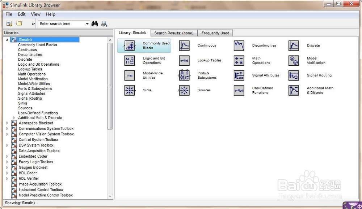The height and width of the screenshot is (209, 362).
Task: Open the User-Defined Functions icon
Action: (x=239, y=91)
